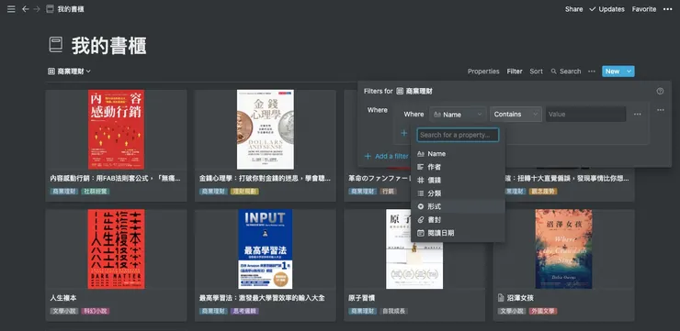This screenshot has width=680, height=331.
Task: Open the 內容感動行銷 book cover
Action: point(116,129)
